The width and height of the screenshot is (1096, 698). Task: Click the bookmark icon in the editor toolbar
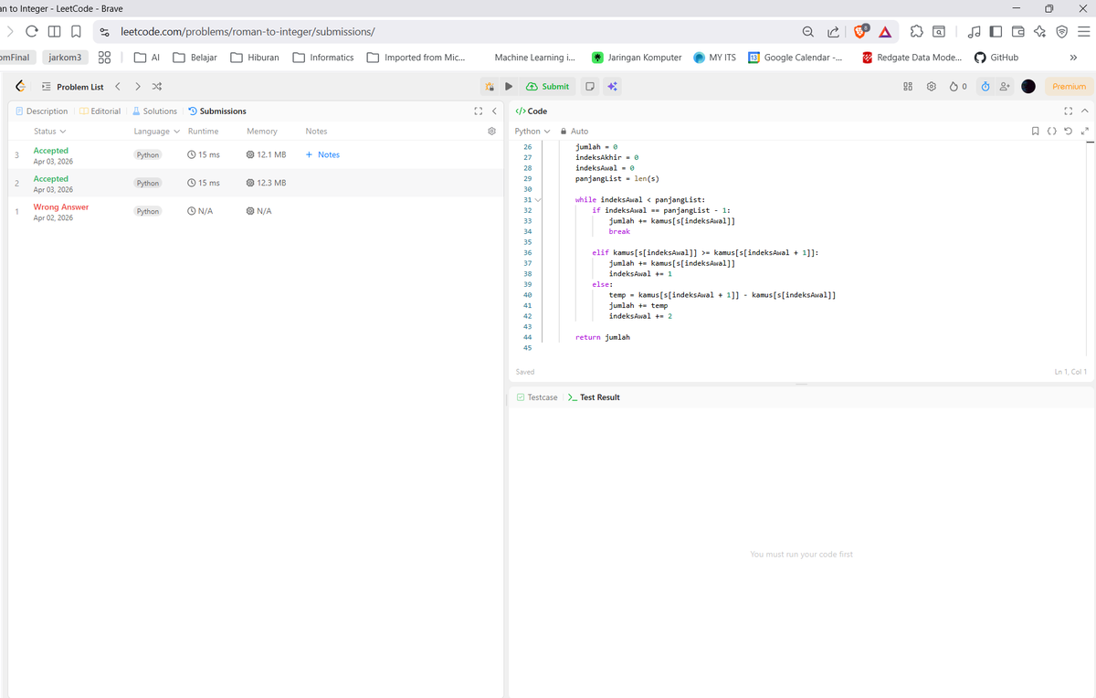[x=1036, y=132]
